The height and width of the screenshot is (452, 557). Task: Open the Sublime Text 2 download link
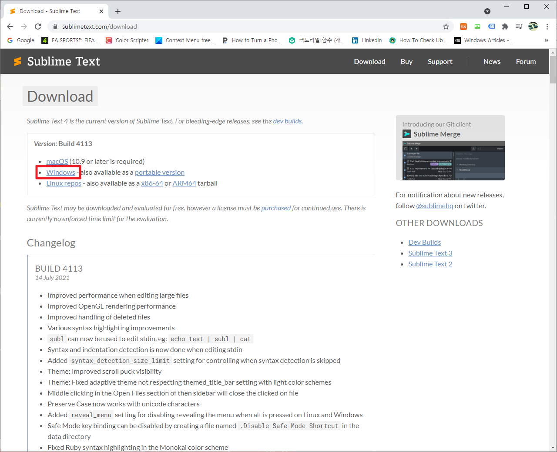pos(430,264)
